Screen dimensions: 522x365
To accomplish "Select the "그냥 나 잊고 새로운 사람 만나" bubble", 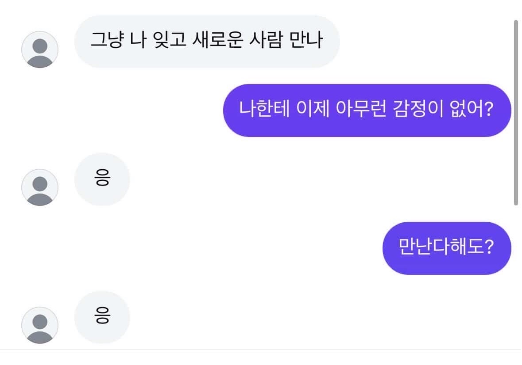I will click(207, 42).
